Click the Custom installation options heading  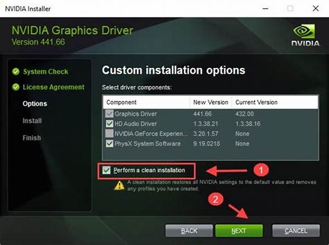click(x=173, y=70)
